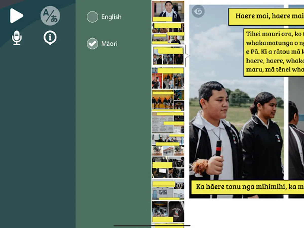Open the thumbnail showing a grey building
Screen dimensions: 304x228
point(168,189)
